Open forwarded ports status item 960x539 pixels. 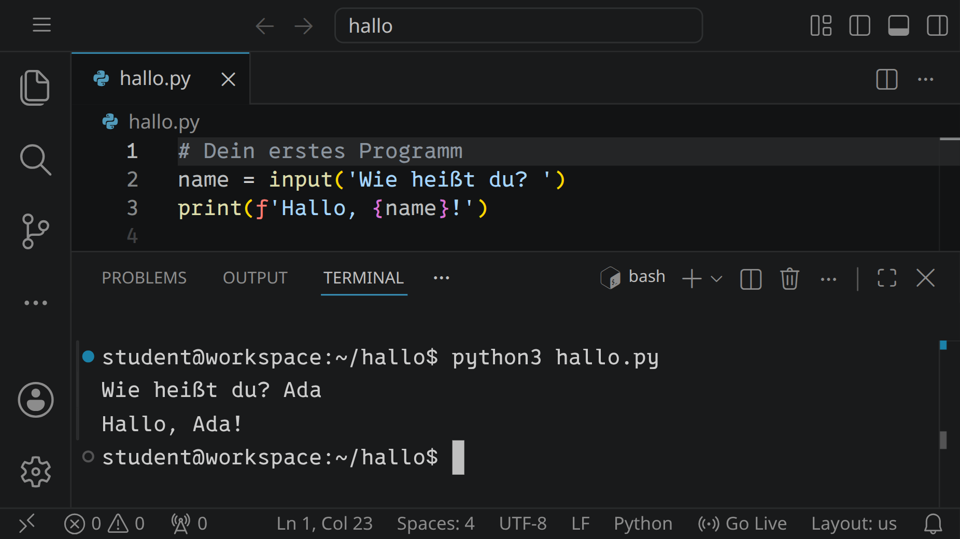[189, 523]
